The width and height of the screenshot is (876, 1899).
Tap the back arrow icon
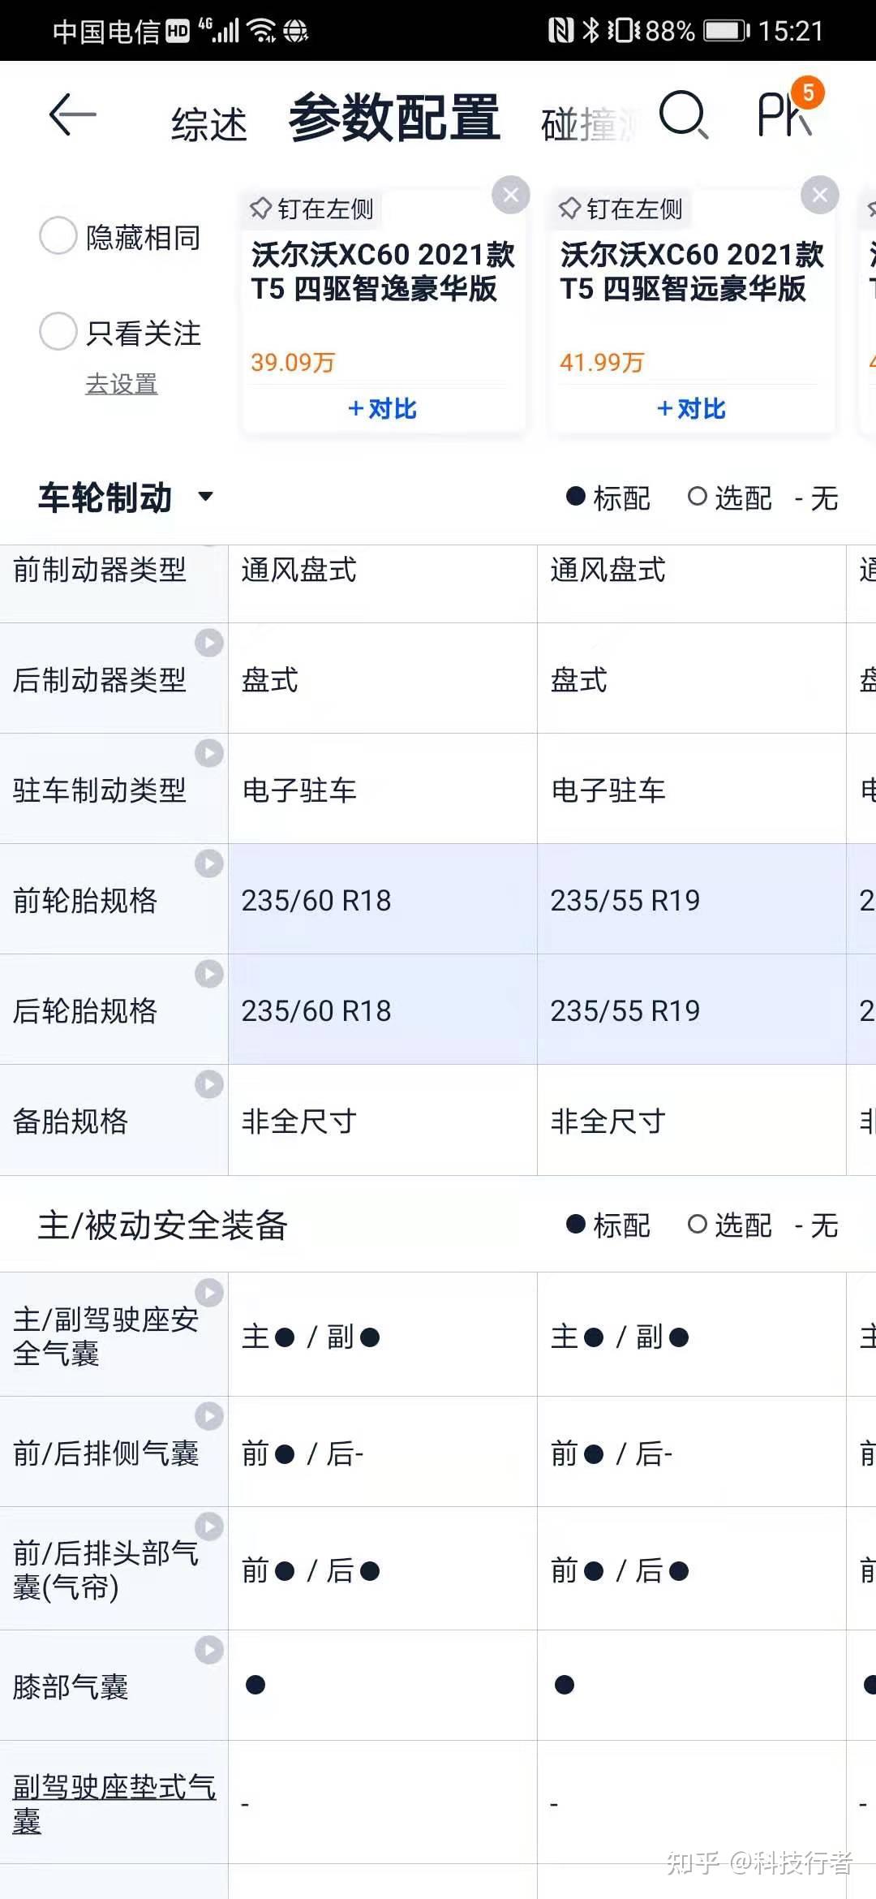[72, 115]
